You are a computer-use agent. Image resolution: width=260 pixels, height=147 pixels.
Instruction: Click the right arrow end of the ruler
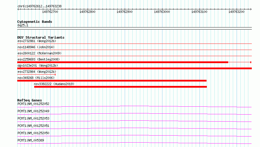click(251, 9)
